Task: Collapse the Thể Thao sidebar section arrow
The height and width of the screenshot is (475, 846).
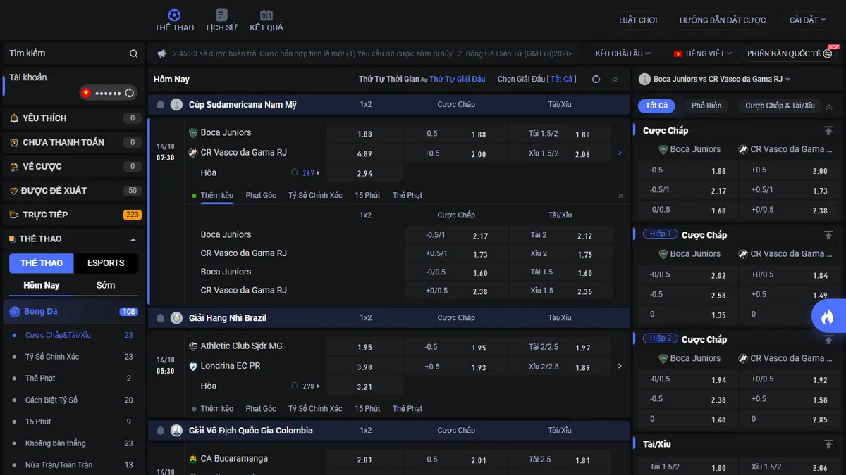Action: 133,239
